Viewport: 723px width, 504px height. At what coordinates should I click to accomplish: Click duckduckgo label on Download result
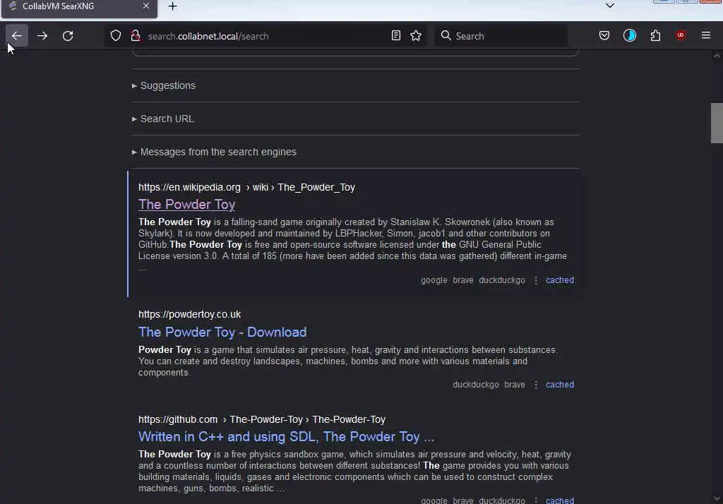coord(475,385)
